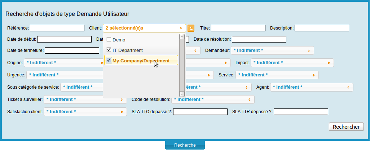Viewport: 370px width, 151px height.
Task: Focus the Référence text field
Action: click(x=57, y=28)
